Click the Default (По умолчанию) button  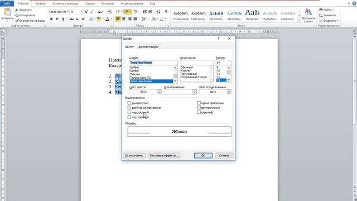tap(134, 155)
